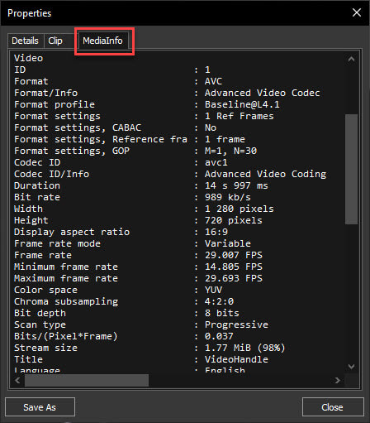The width and height of the screenshot is (370, 423).
Task: Click the vertical scrollbar thumb
Action: [x=351, y=169]
